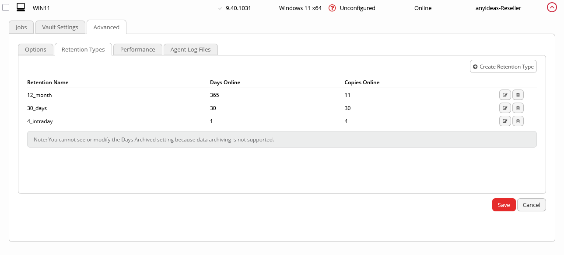Delete the 12_month retention type

518,95
